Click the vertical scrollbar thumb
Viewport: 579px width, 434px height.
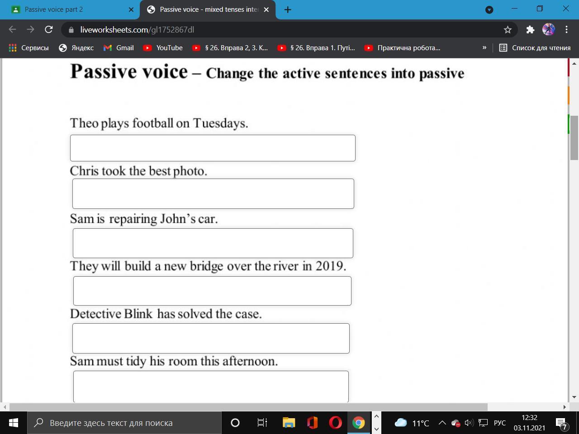(574, 137)
